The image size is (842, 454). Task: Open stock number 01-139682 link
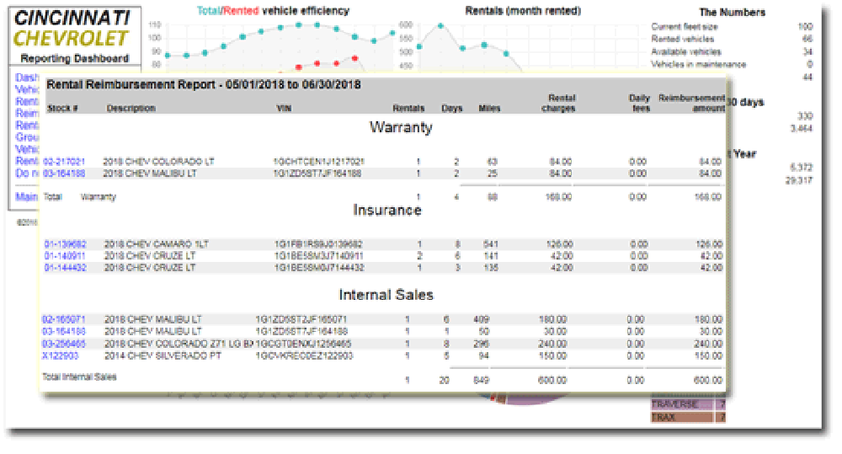tap(65, 244)
